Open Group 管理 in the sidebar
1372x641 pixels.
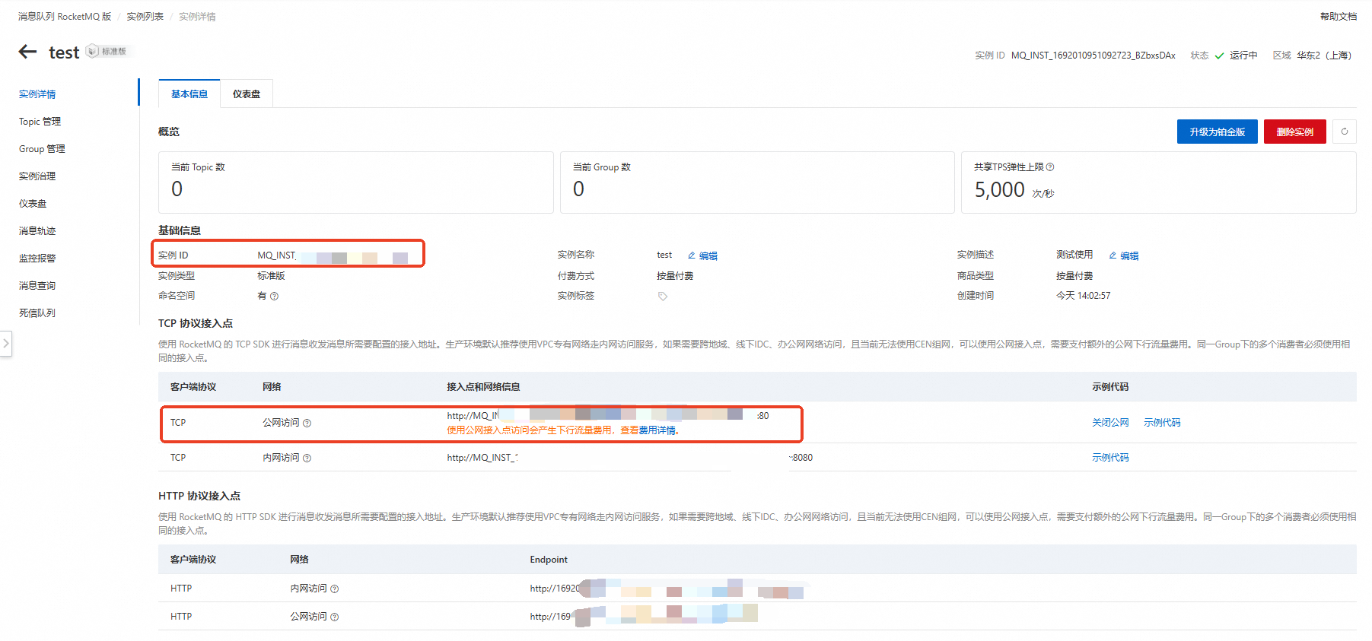point(42,149)
